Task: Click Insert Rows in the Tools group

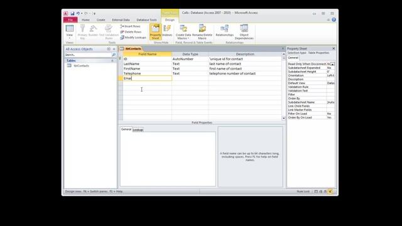Action: click(131, 26)
